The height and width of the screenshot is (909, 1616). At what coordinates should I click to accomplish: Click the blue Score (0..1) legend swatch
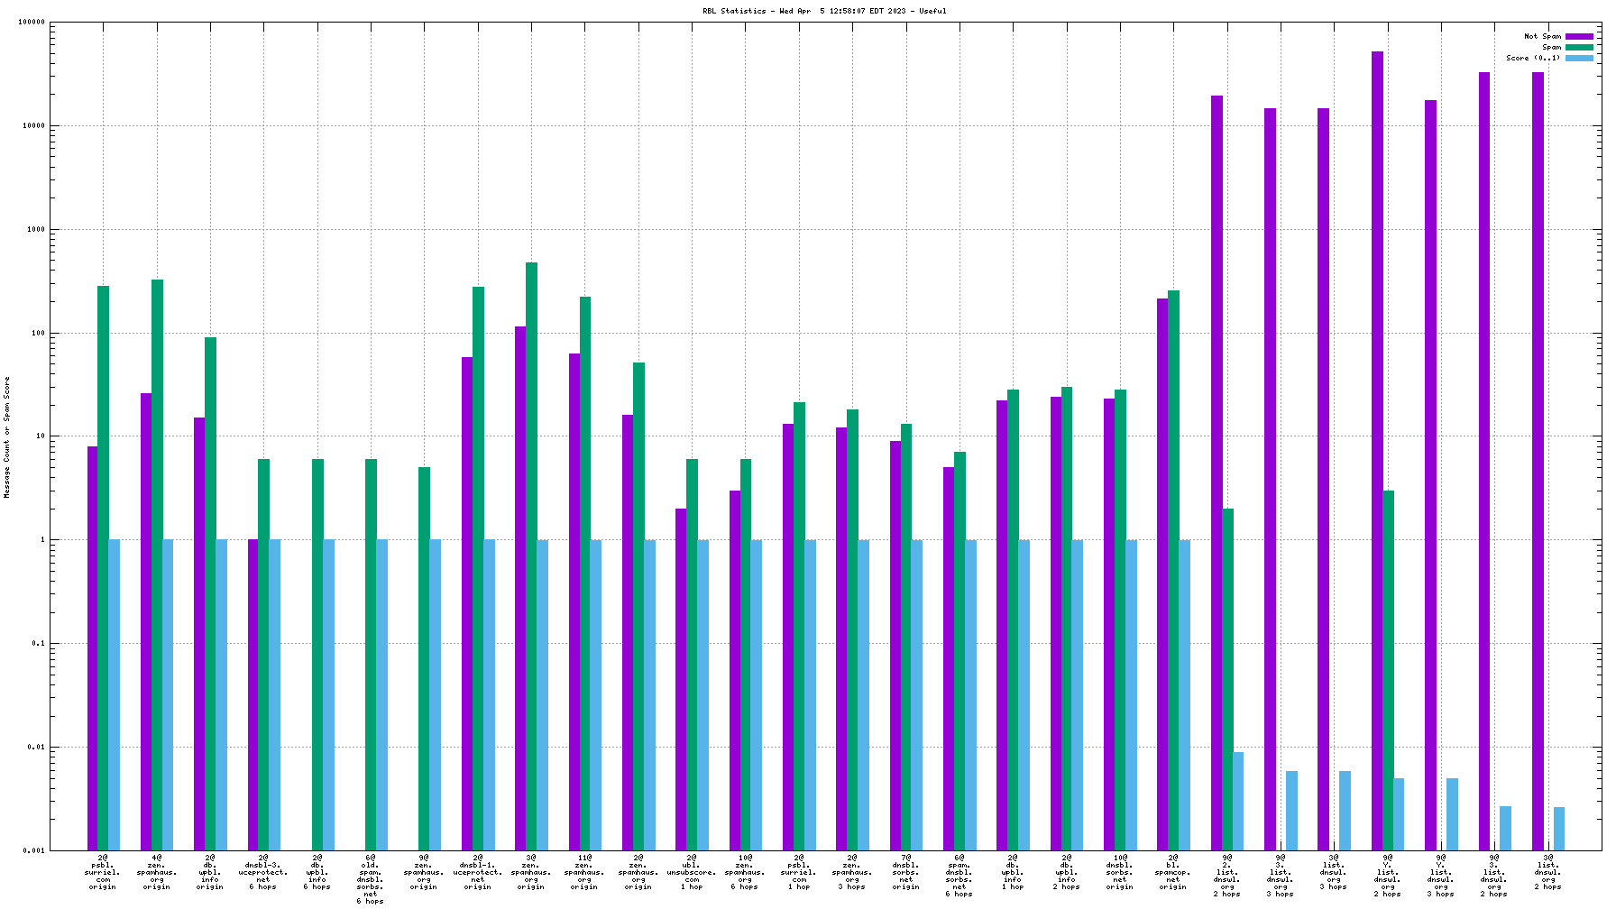1578,59
